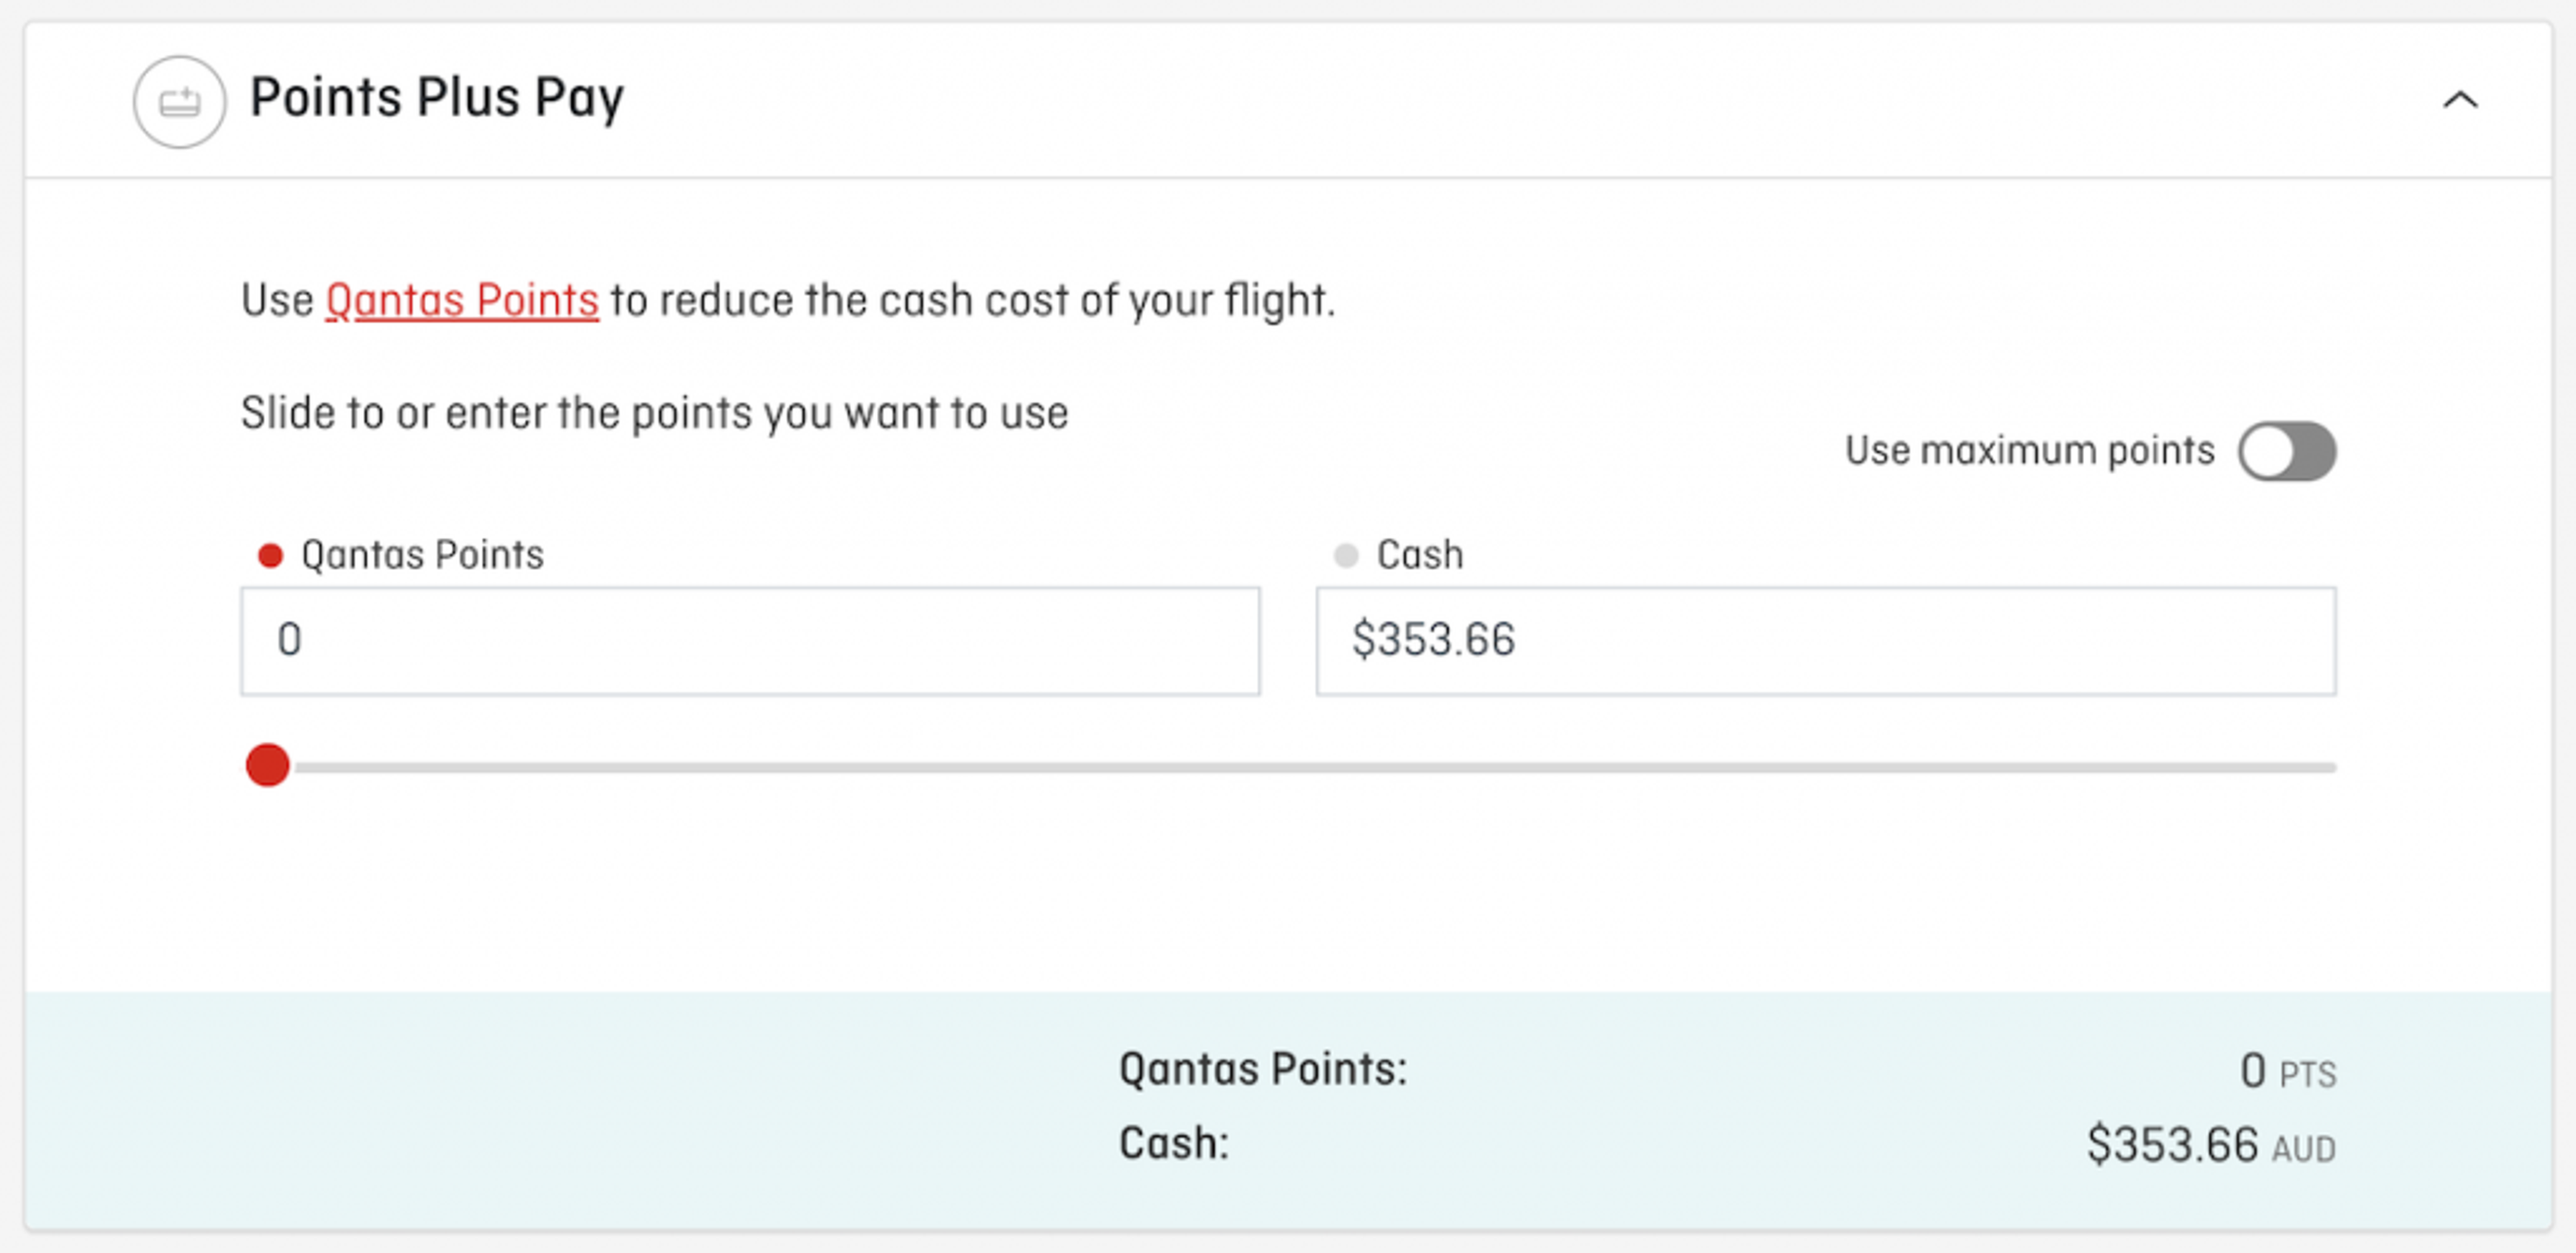Click the Points Plus Pay heading

tap(437, 98)
